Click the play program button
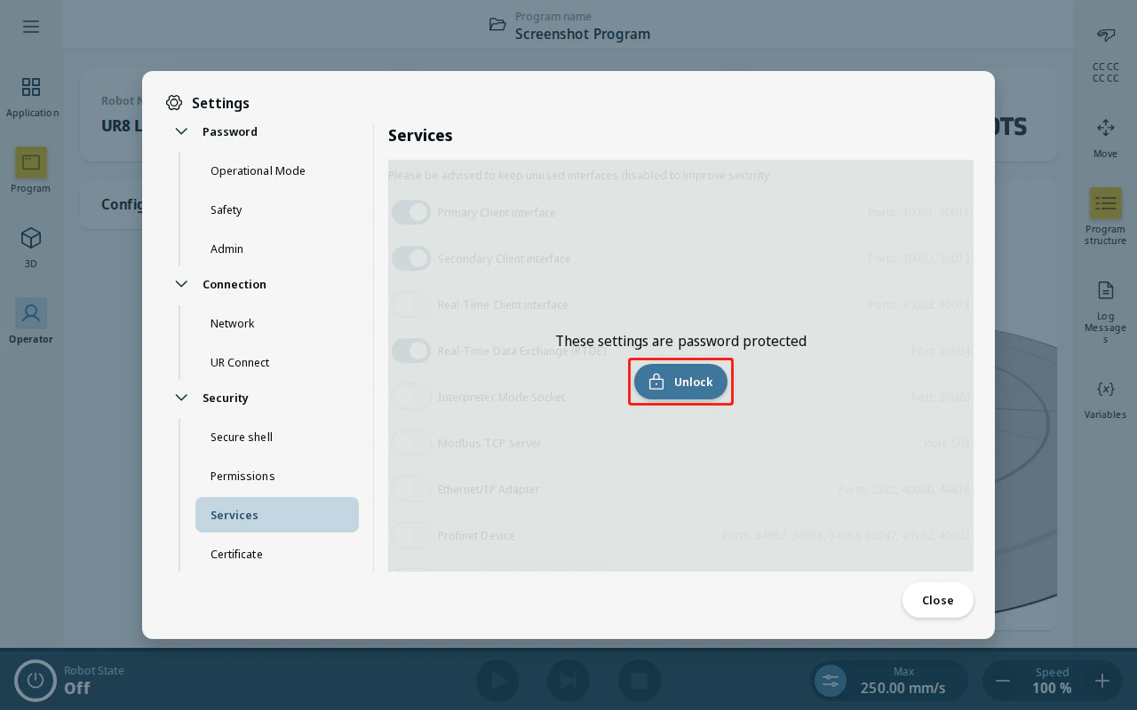 pyautogui.click(x=497, y=681)
